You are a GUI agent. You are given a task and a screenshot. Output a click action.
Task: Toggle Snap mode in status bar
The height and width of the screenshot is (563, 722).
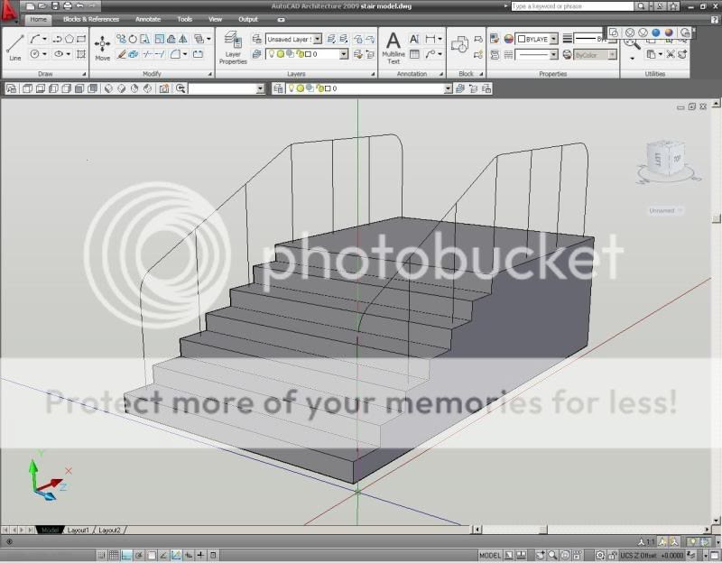101,555
